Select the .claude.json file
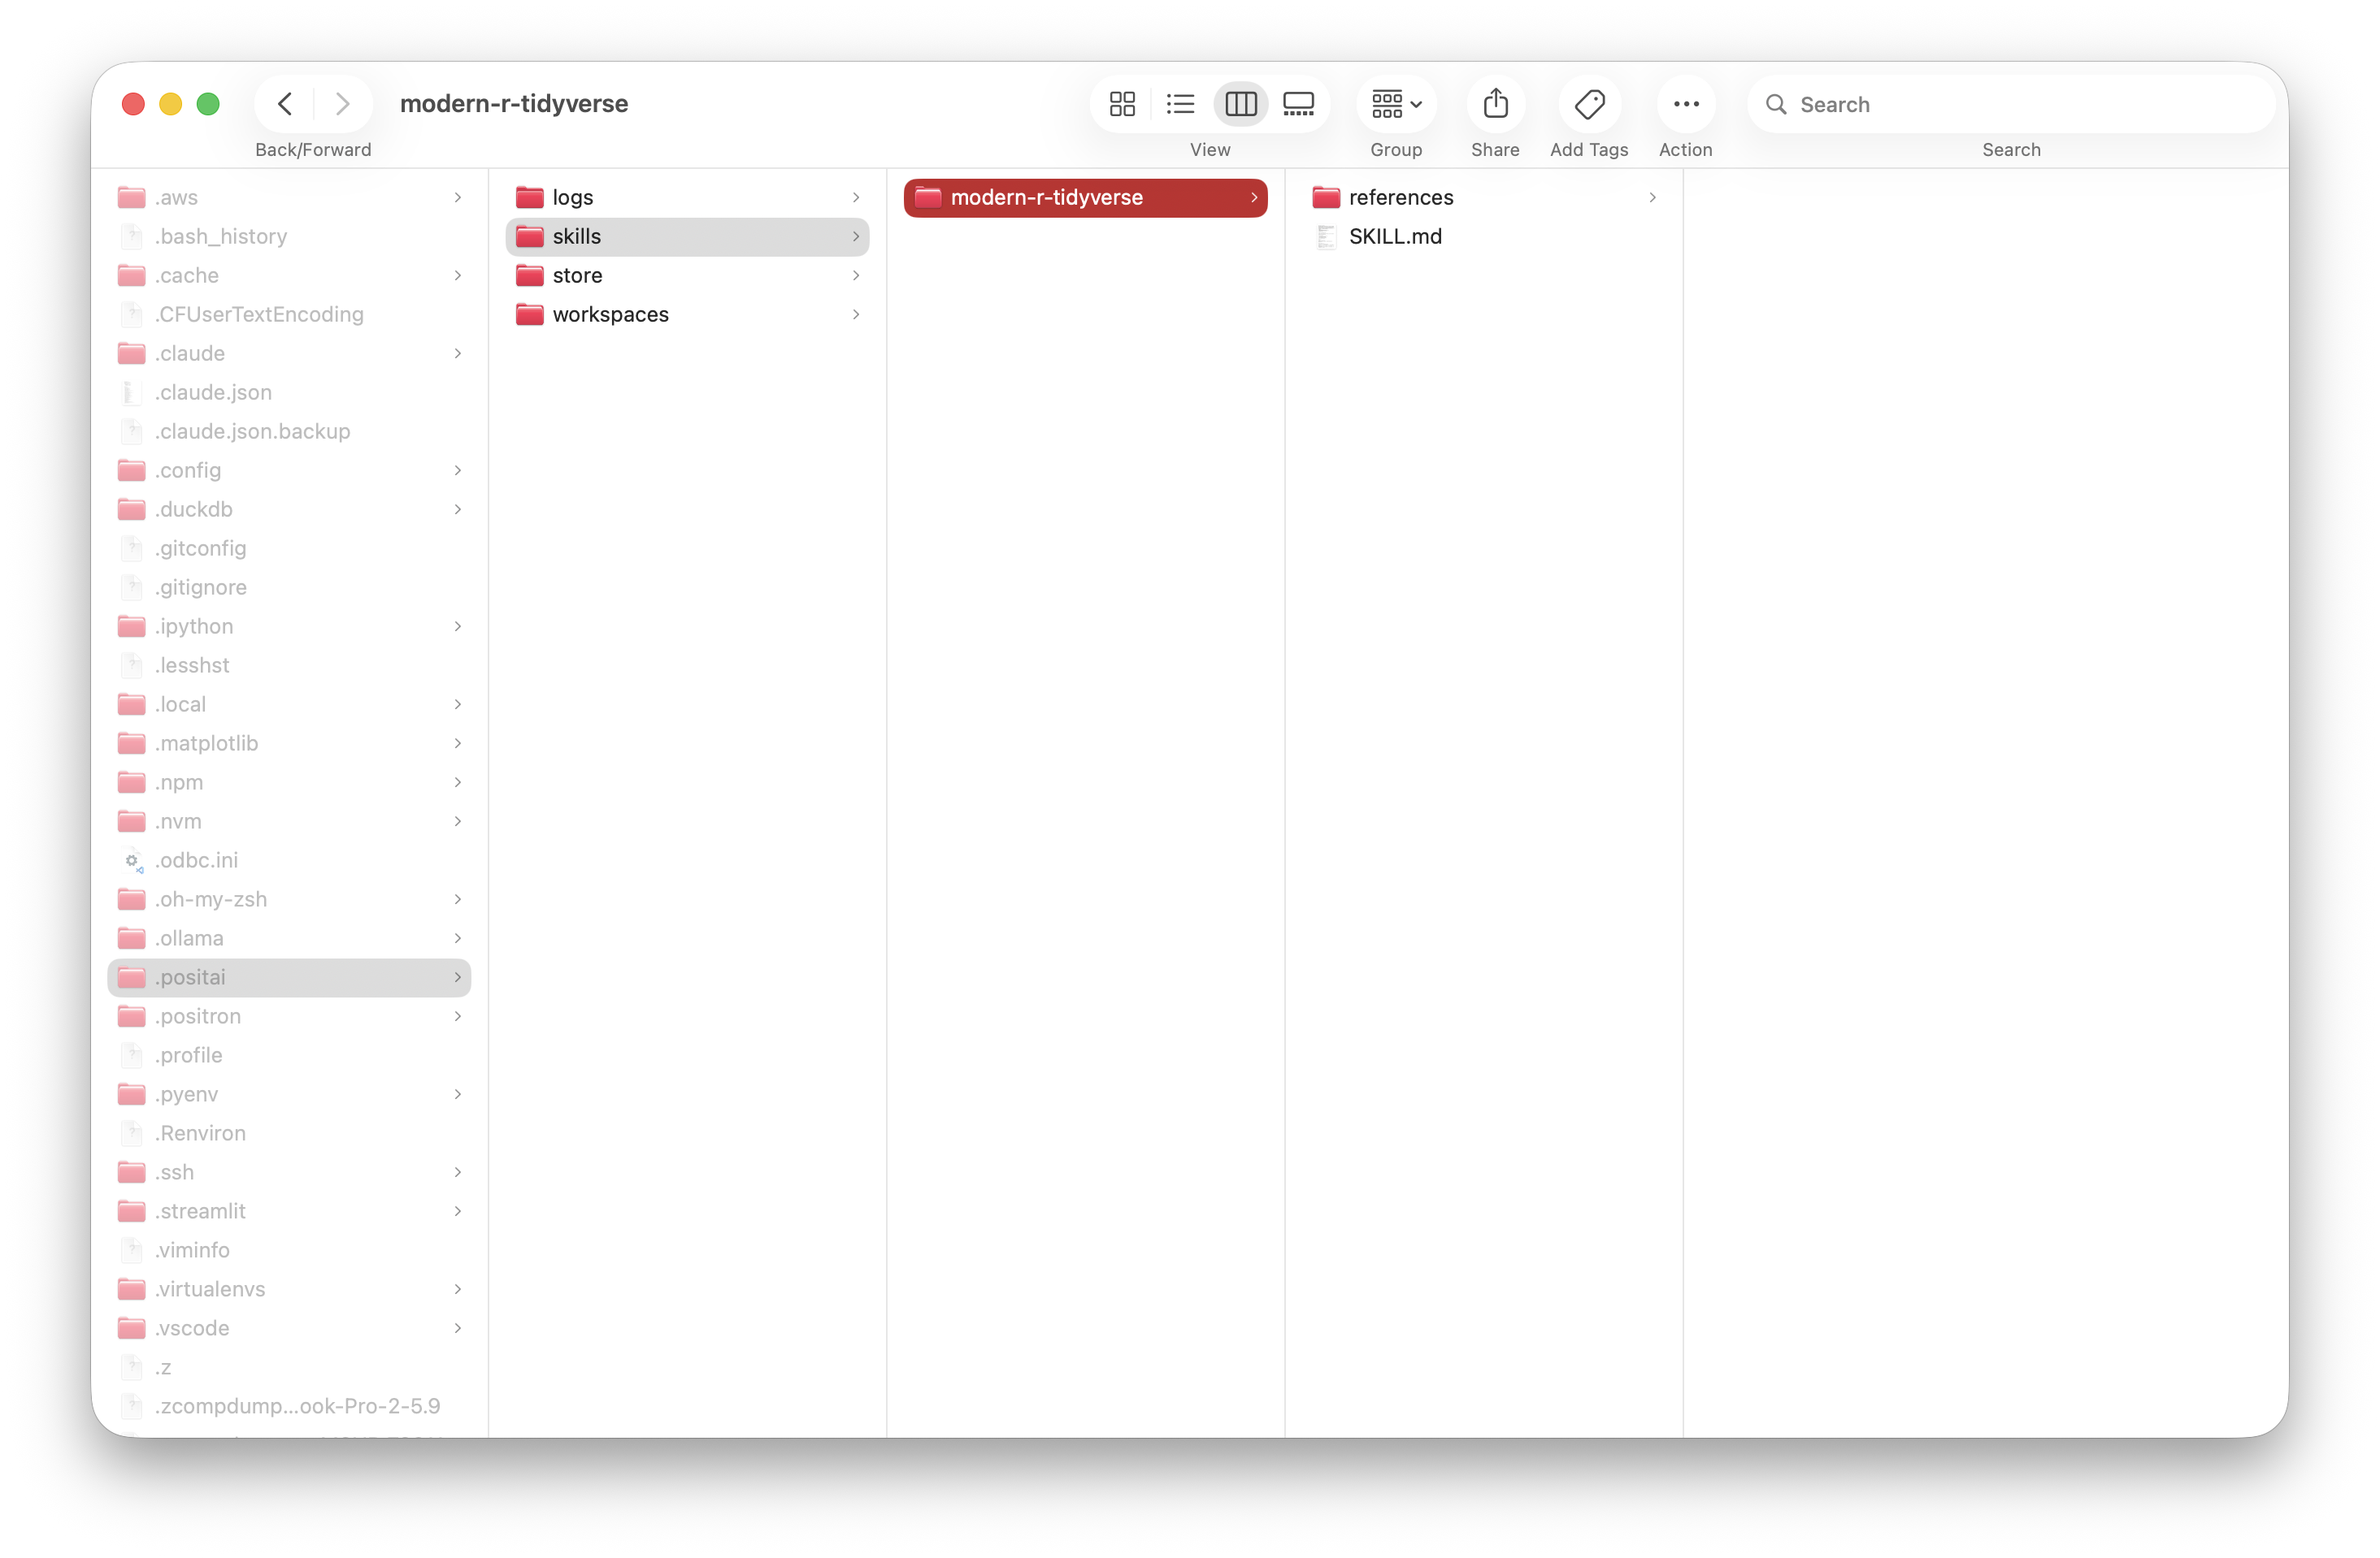 [x=213, y=392]
